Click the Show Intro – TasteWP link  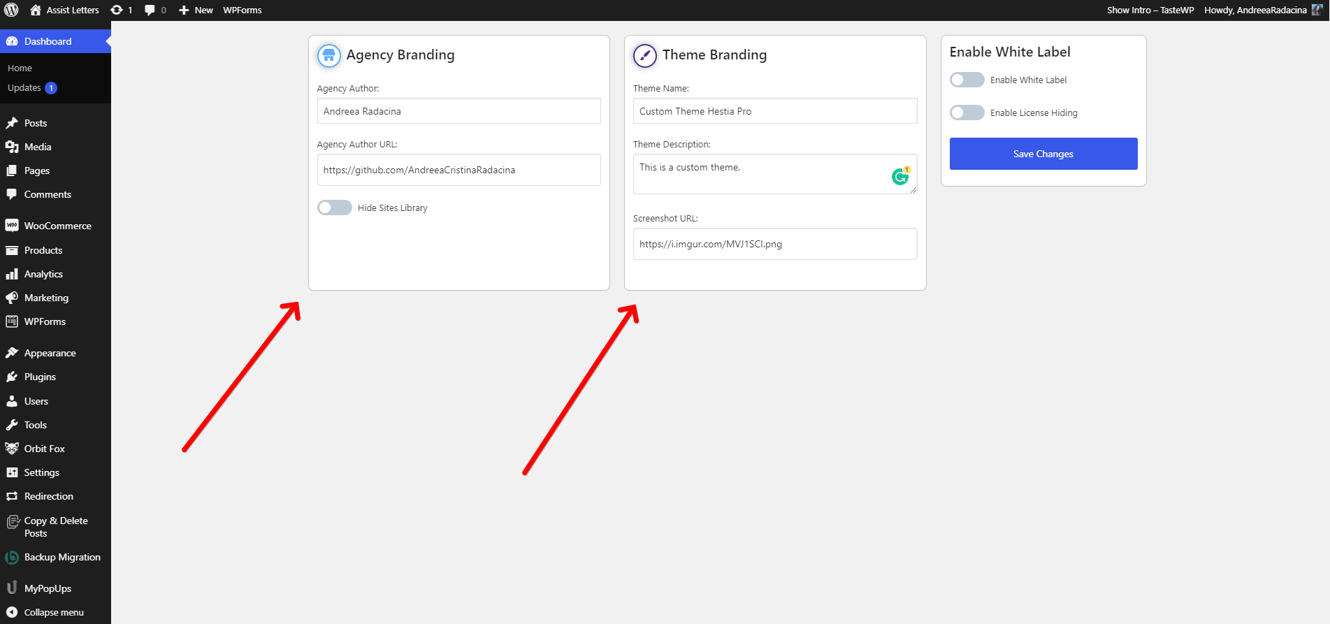(1150, 10)
